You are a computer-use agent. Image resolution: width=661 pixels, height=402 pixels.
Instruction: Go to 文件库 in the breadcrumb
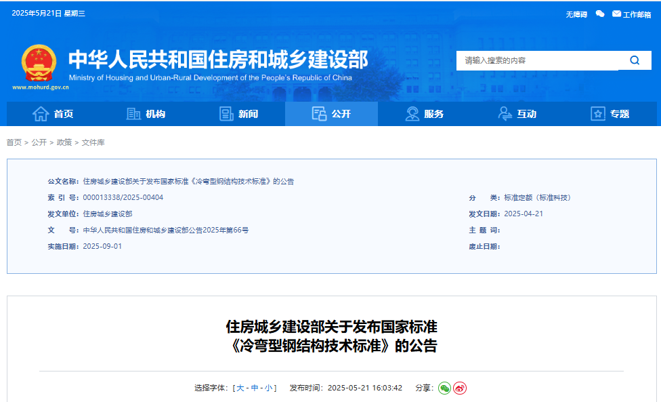tap(93, 142)
